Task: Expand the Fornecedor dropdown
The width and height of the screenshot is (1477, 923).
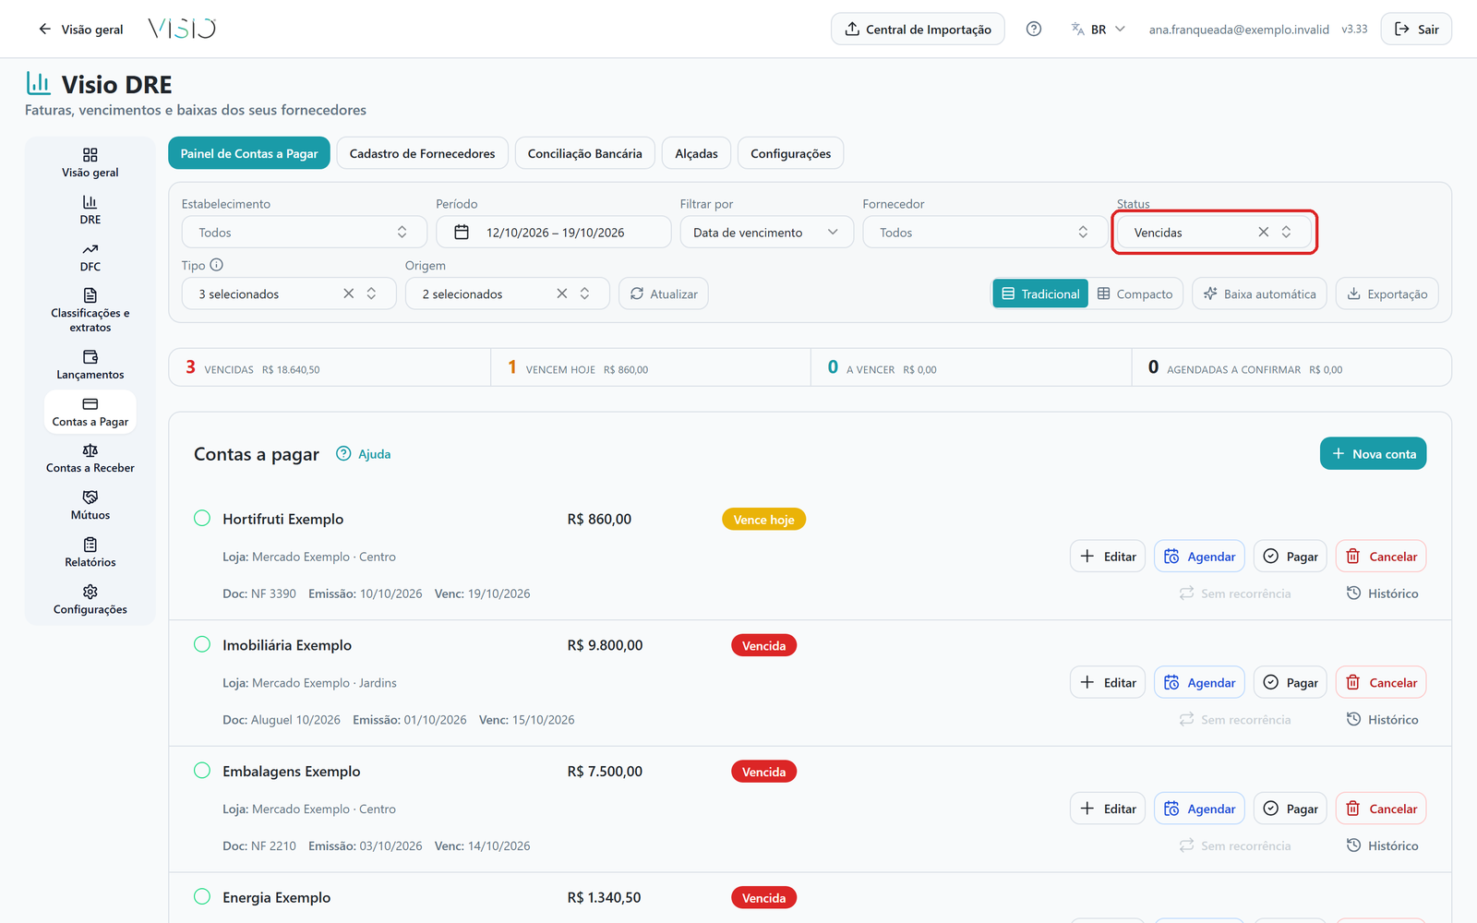Action: coord(985,232)
